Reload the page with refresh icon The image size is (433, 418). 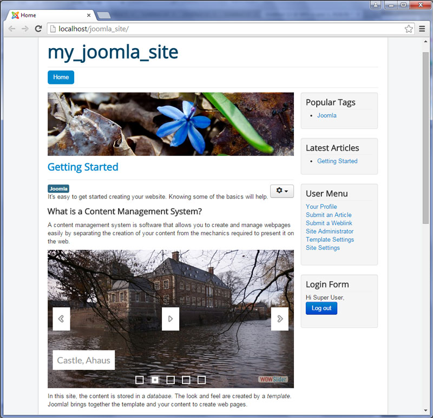point(38,29)
